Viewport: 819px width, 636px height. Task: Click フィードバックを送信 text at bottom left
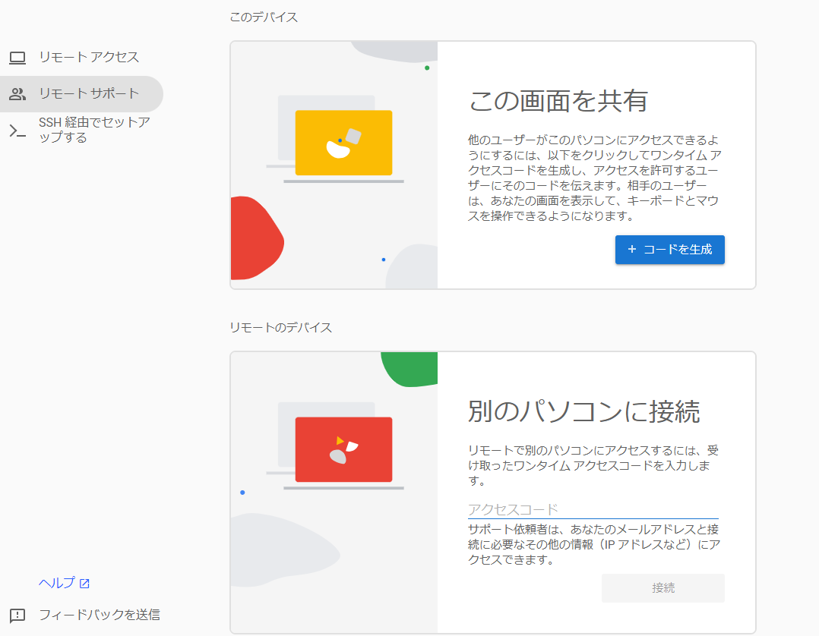[99, 616]
